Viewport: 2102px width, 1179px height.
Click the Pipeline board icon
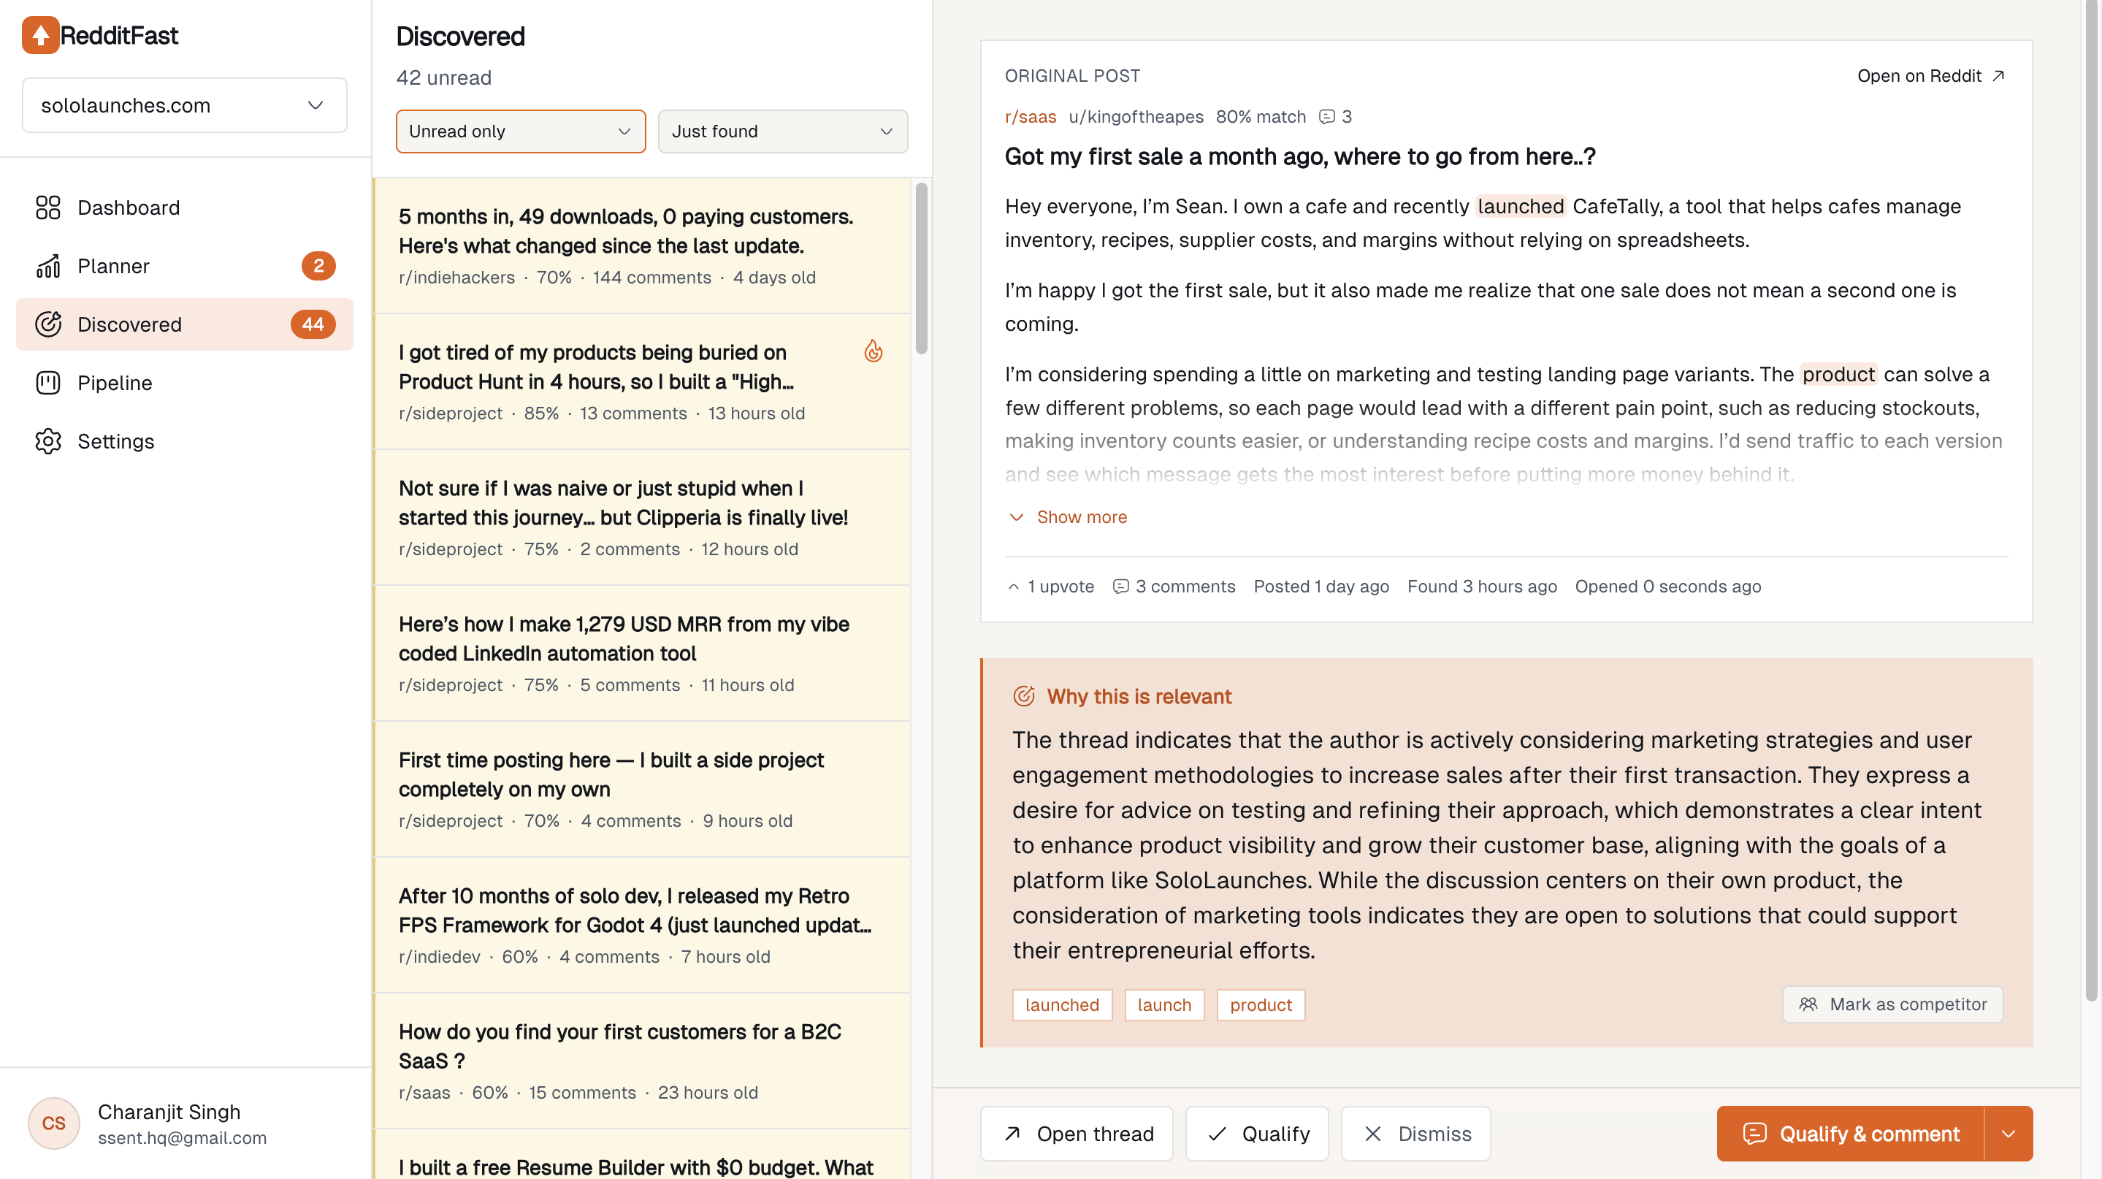point(48,383)
